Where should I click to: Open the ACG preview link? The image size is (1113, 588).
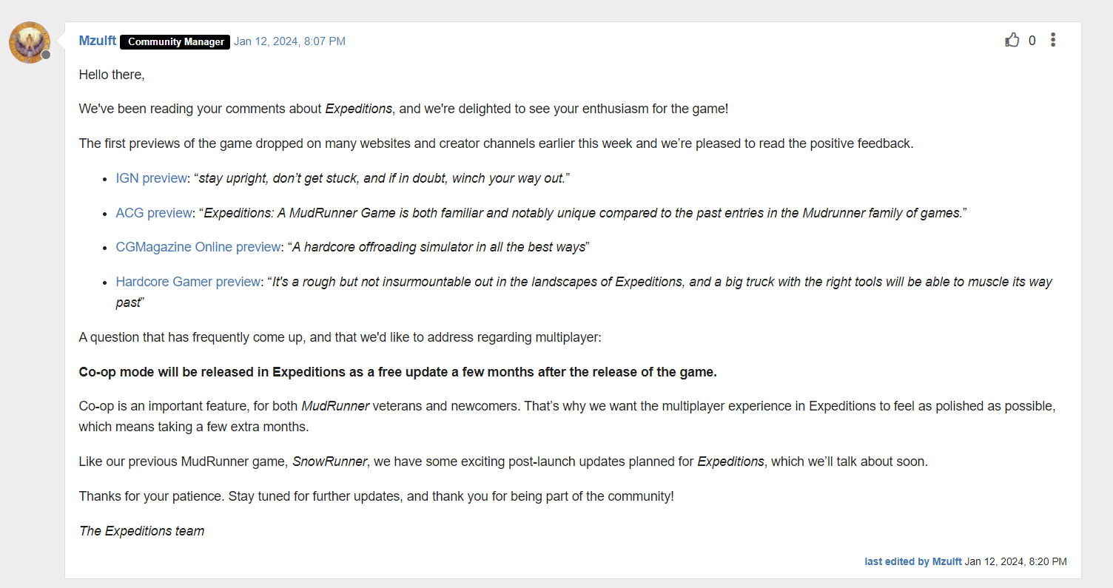pos(154,212)
